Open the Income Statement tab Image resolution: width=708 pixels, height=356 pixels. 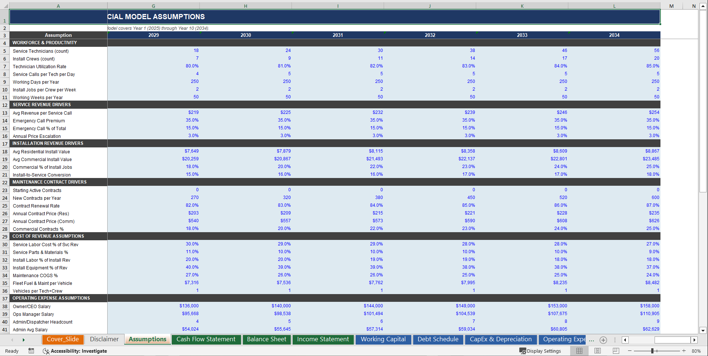click(323, 339)
